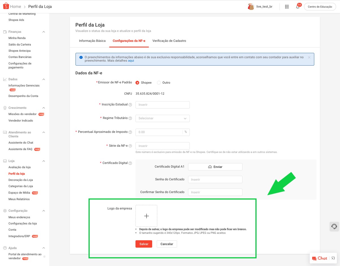Open the Verificação de Cadastro tab
The height and width of the screenshot is (266, 340).
(169, 41)
